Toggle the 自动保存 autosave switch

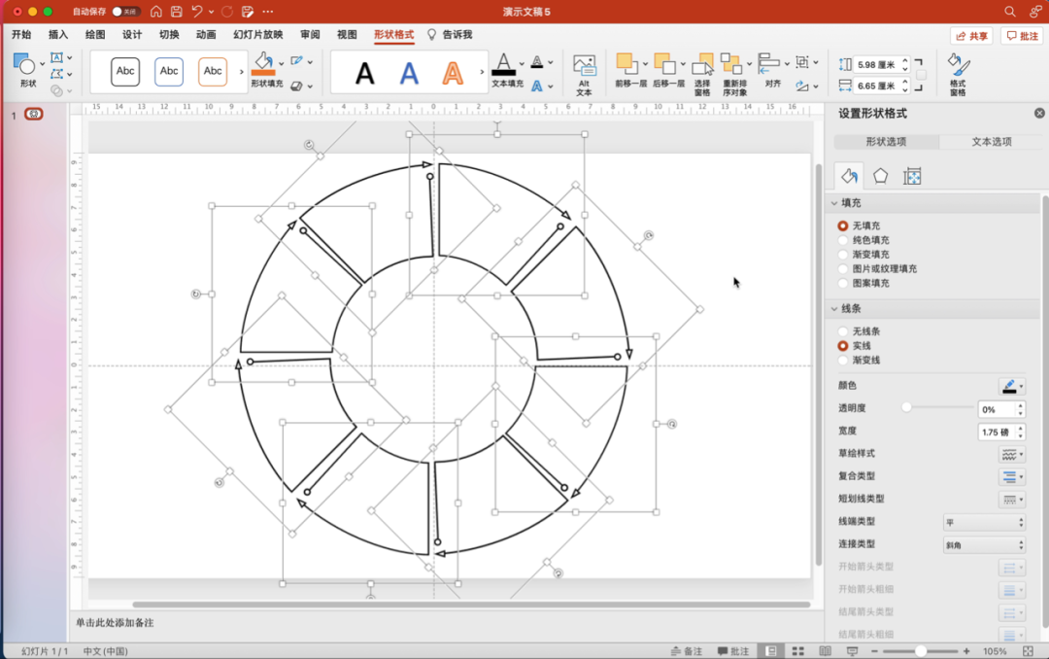click(x=124, y=12)
